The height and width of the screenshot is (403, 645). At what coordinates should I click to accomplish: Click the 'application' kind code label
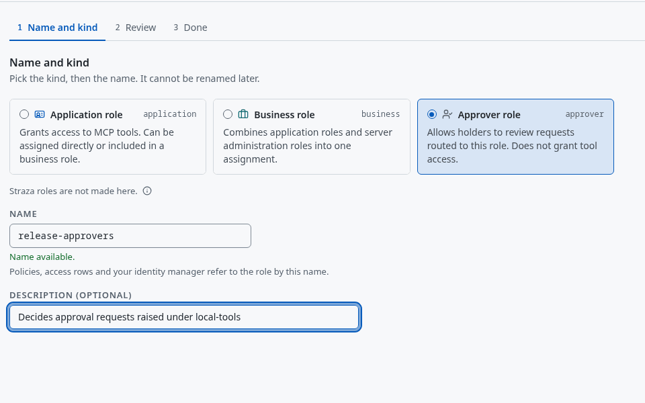point(170,114)
